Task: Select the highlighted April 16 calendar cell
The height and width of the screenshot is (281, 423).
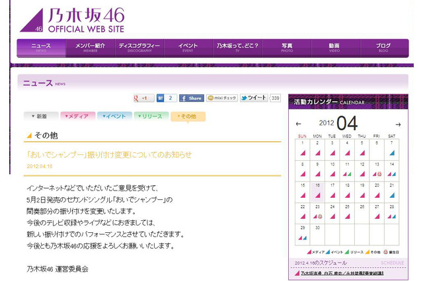Action: [x=317, y=192]
